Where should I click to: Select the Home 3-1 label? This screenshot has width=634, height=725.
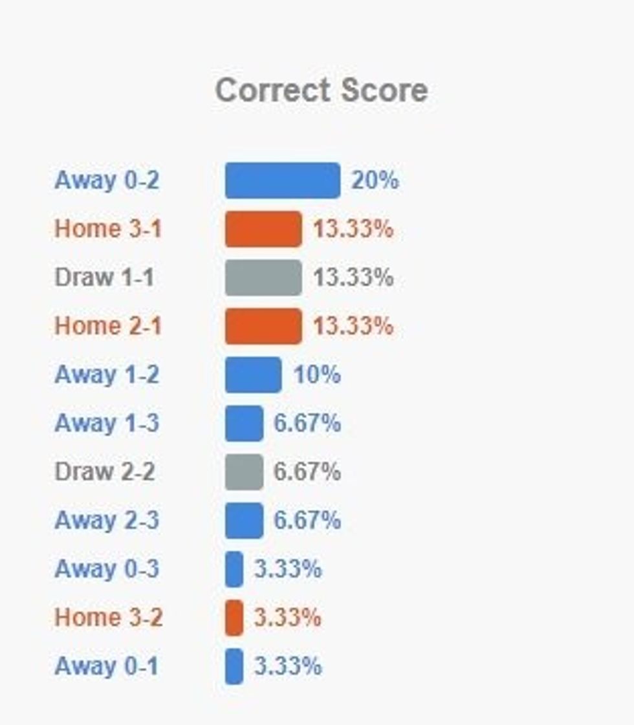[108, 229]
